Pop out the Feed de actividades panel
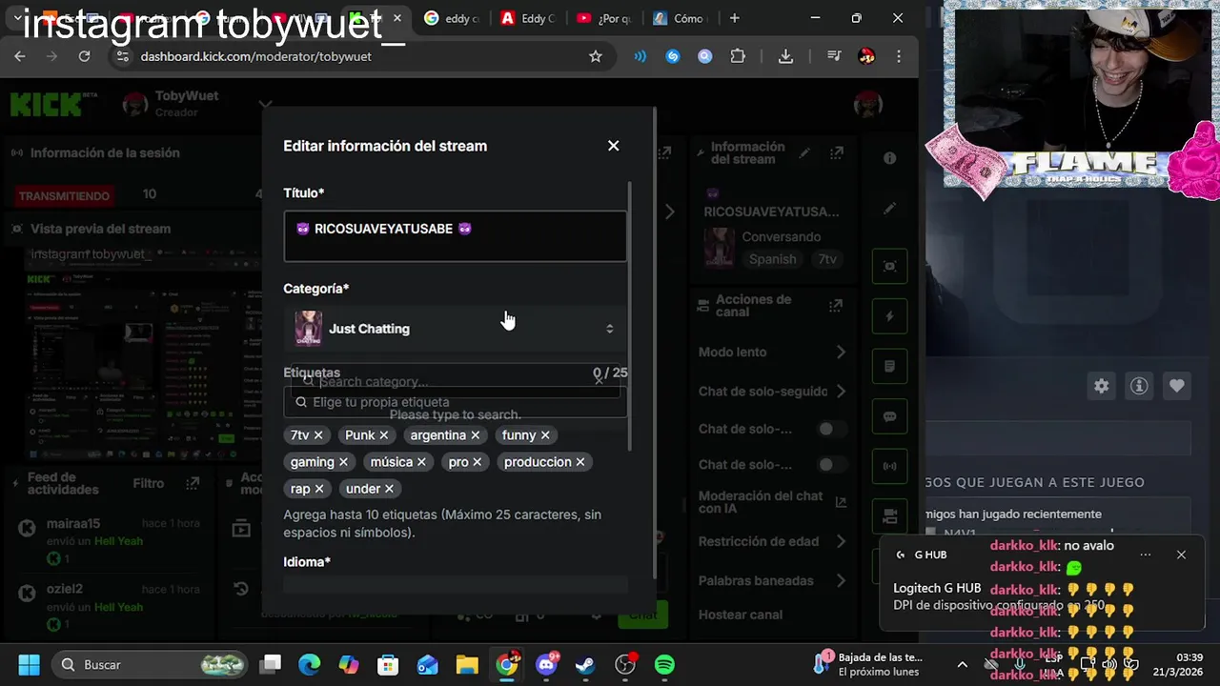Screen dimensions: 1220x686 click(x=193, y=484)
